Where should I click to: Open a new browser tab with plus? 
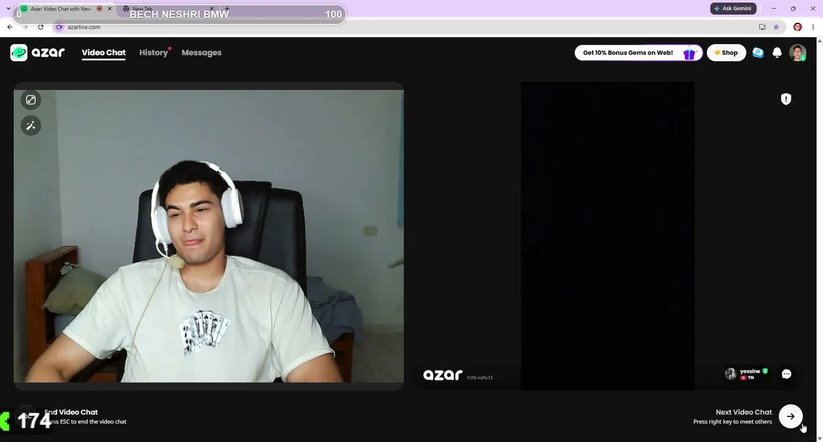tap(227, 9)
